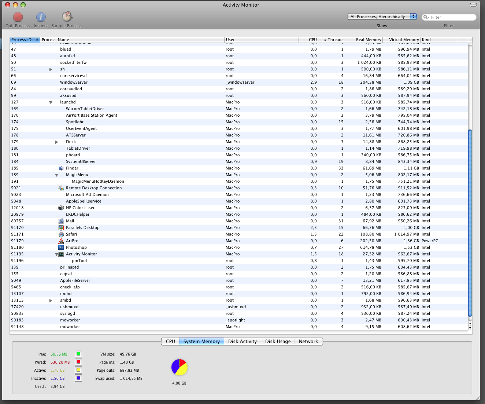This screenshot has width=485, height=404.
Task: Click the red Wired memory swatch
Action: [x=78, y=362]
